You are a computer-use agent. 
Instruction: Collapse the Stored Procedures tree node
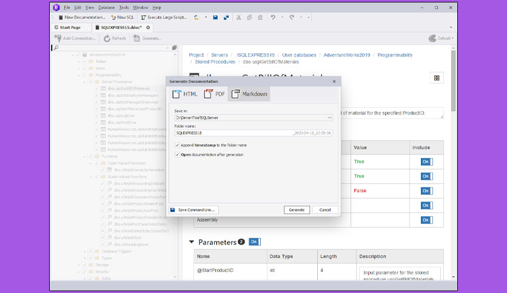[85, 82]
